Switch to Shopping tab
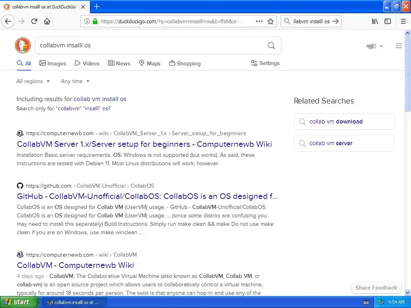The width and height of the screenshot is (411, 308). (x=185, y=63)
